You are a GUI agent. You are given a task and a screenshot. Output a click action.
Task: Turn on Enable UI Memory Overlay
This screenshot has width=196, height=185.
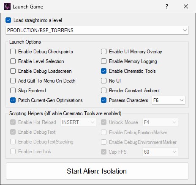click(x=103, y=52)
